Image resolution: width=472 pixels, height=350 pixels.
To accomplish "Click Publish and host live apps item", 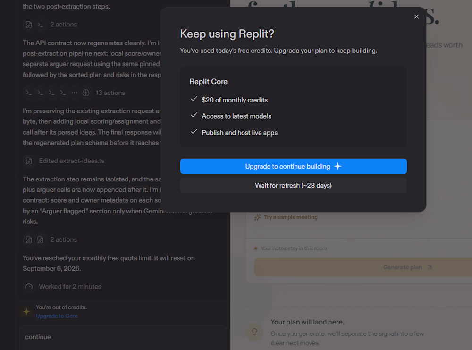I will (240, 133).
